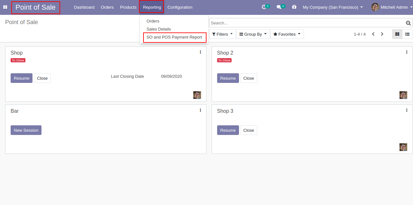Close the Shop session

click(x=42, y=78)
